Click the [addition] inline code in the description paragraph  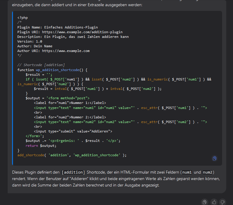[x=73, y=172]
